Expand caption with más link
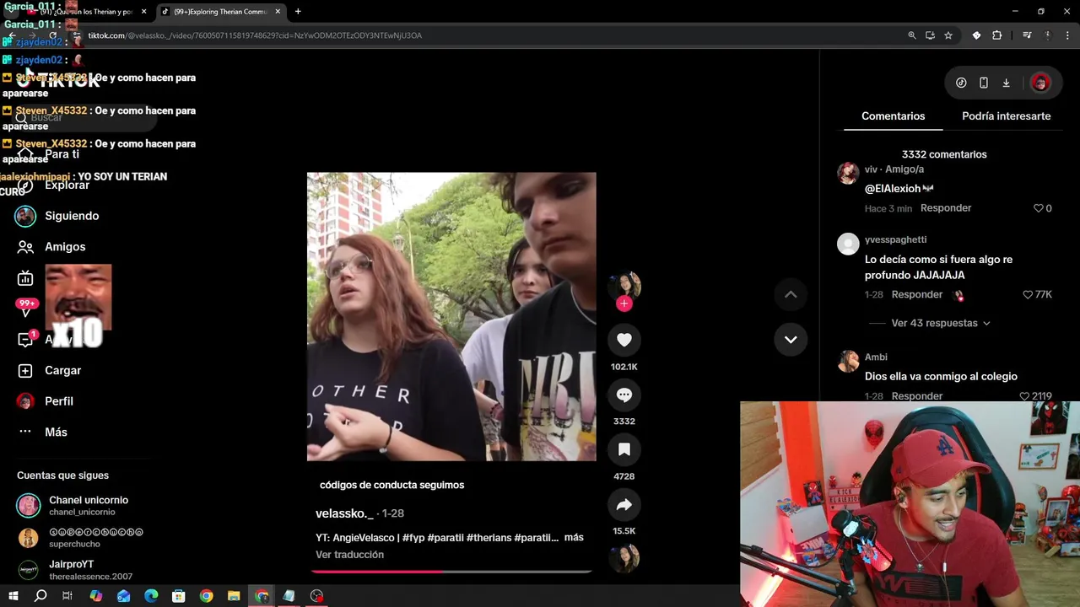Image resolution: width=1080 pixels, height=607 pixels. coord(574,537)
